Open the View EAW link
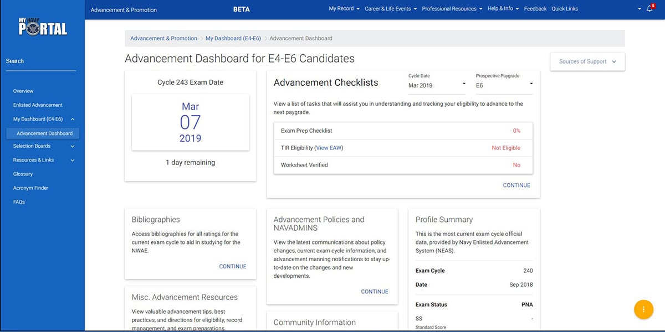Viewport: 665px width, 332px height. pyautogui.click(x=329, y=148)
